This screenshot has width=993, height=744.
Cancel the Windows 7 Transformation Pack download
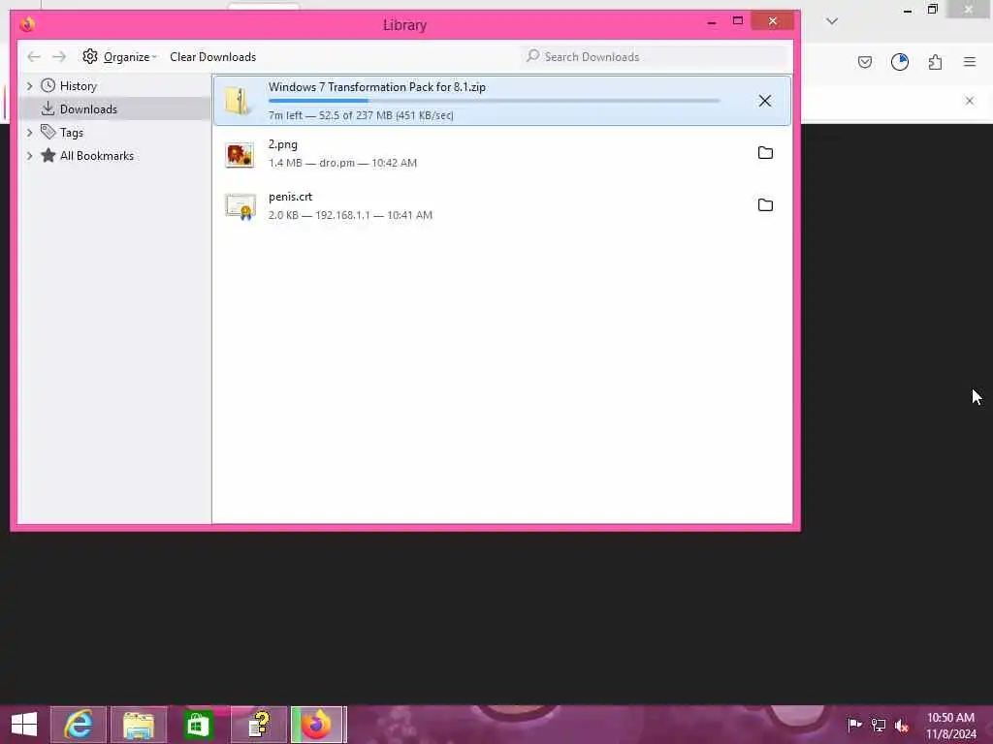point(764,101)
